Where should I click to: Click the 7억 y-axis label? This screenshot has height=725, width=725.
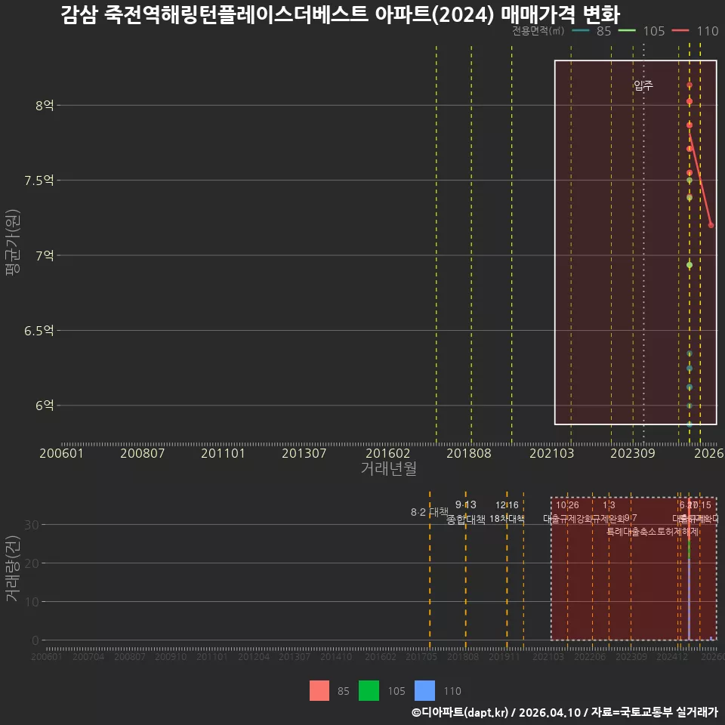coord(45,255)
